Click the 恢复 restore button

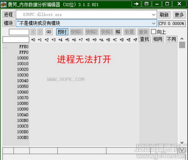pyautogui.click(x=129, y=32)
